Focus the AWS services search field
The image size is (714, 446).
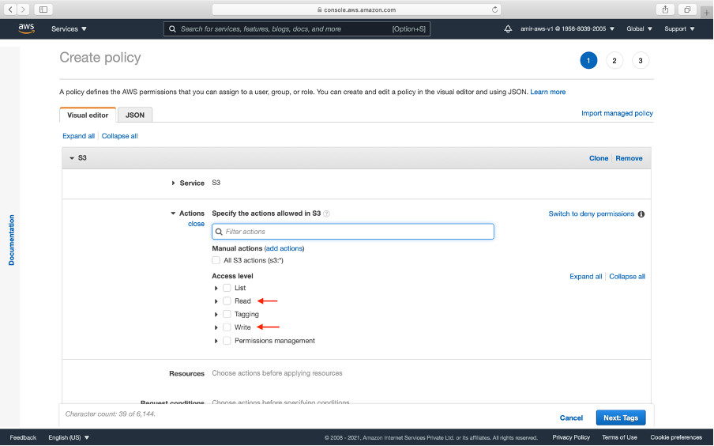tap(297, 28)
